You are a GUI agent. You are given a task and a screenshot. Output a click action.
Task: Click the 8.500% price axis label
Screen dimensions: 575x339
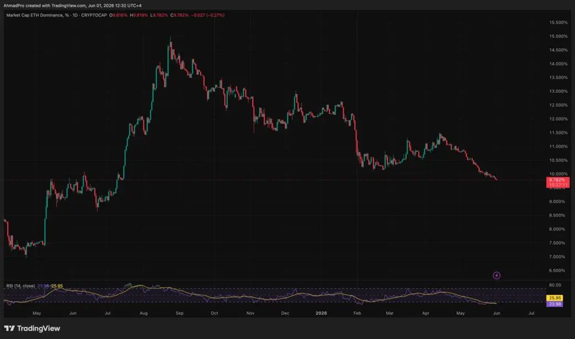point(558,215)
